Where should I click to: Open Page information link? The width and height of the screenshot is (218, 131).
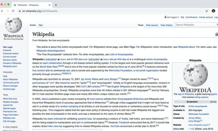click(x=11, y=115)
